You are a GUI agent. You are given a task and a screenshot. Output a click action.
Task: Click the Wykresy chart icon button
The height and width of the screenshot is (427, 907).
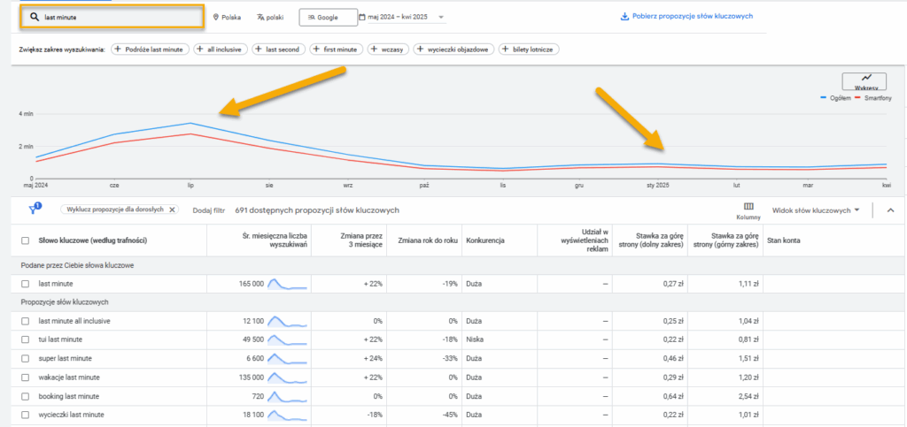tap(865, 81)
